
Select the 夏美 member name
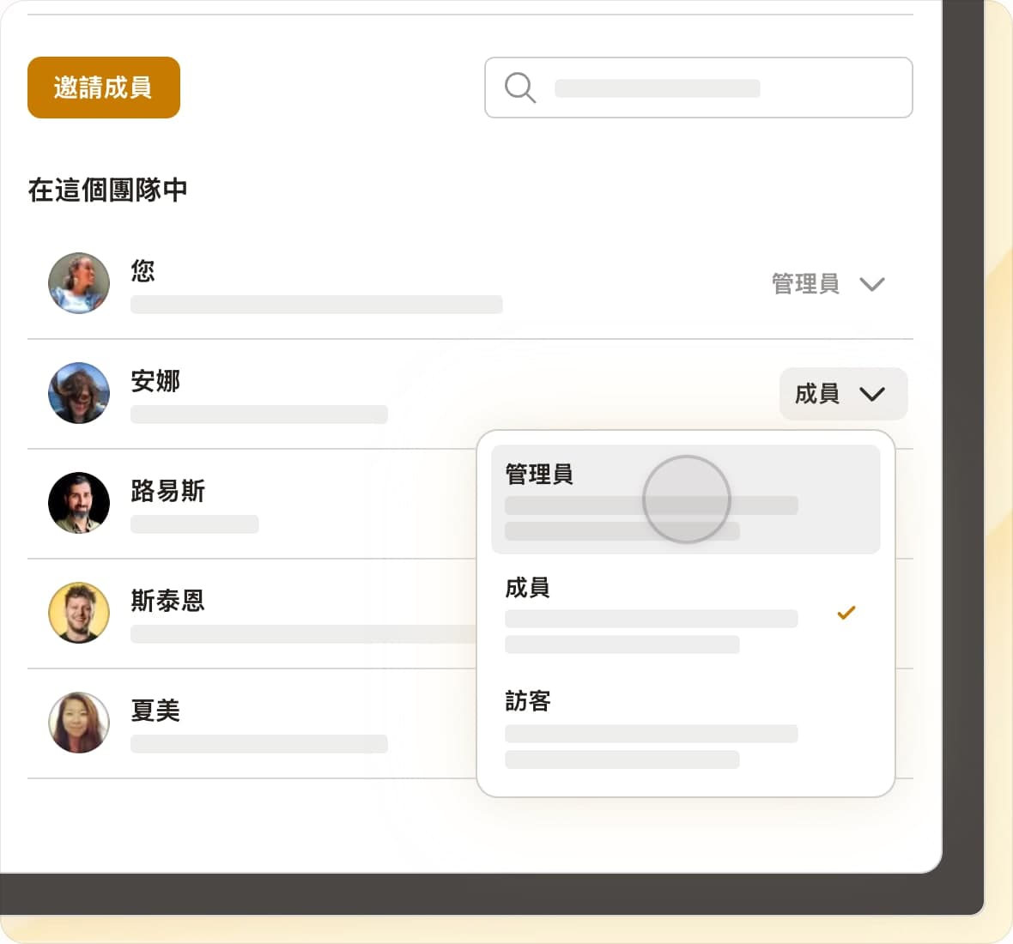click(155, 711)
